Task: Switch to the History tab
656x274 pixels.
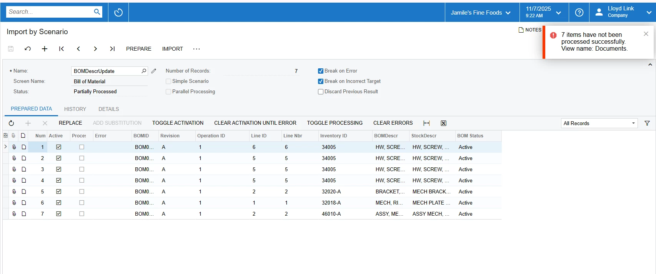Action: (75, 109)
